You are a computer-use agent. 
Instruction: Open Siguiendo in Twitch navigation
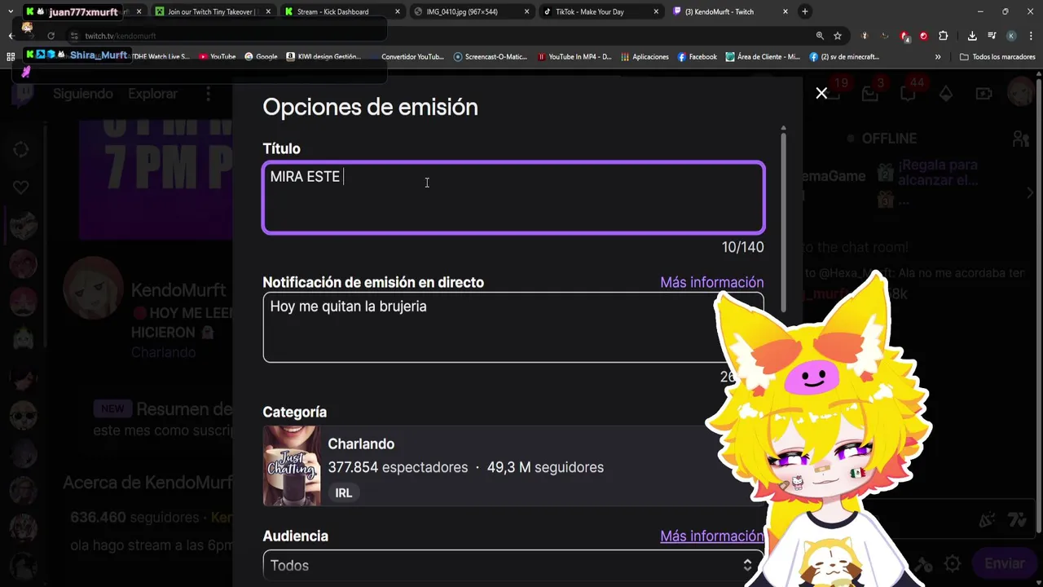[x=83, y=94]
